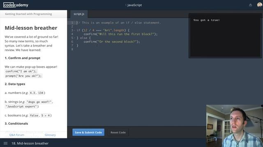Place cursor in comment on editor line 1
Image resolution: width=263 pixels, height=147 pixels.
pyautogui.click(x=119, y=23)
